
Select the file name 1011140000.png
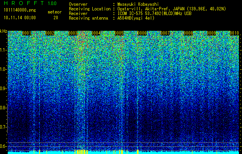click(x=20, y=10)
